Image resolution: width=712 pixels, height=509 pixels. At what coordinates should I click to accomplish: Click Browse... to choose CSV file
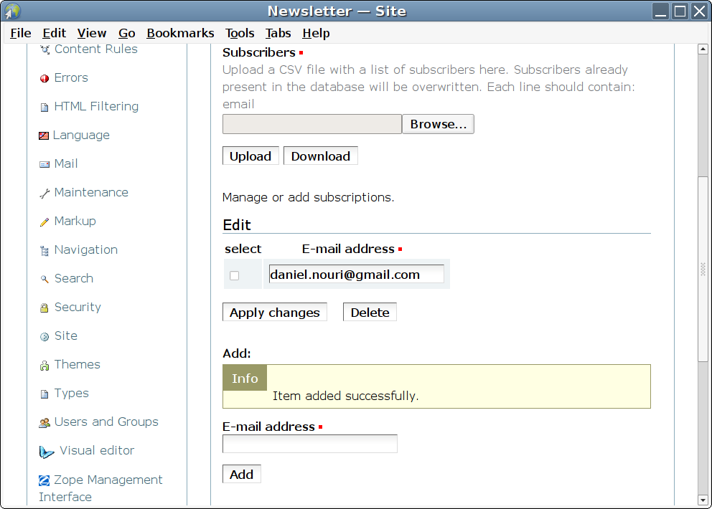pos(438,124)
